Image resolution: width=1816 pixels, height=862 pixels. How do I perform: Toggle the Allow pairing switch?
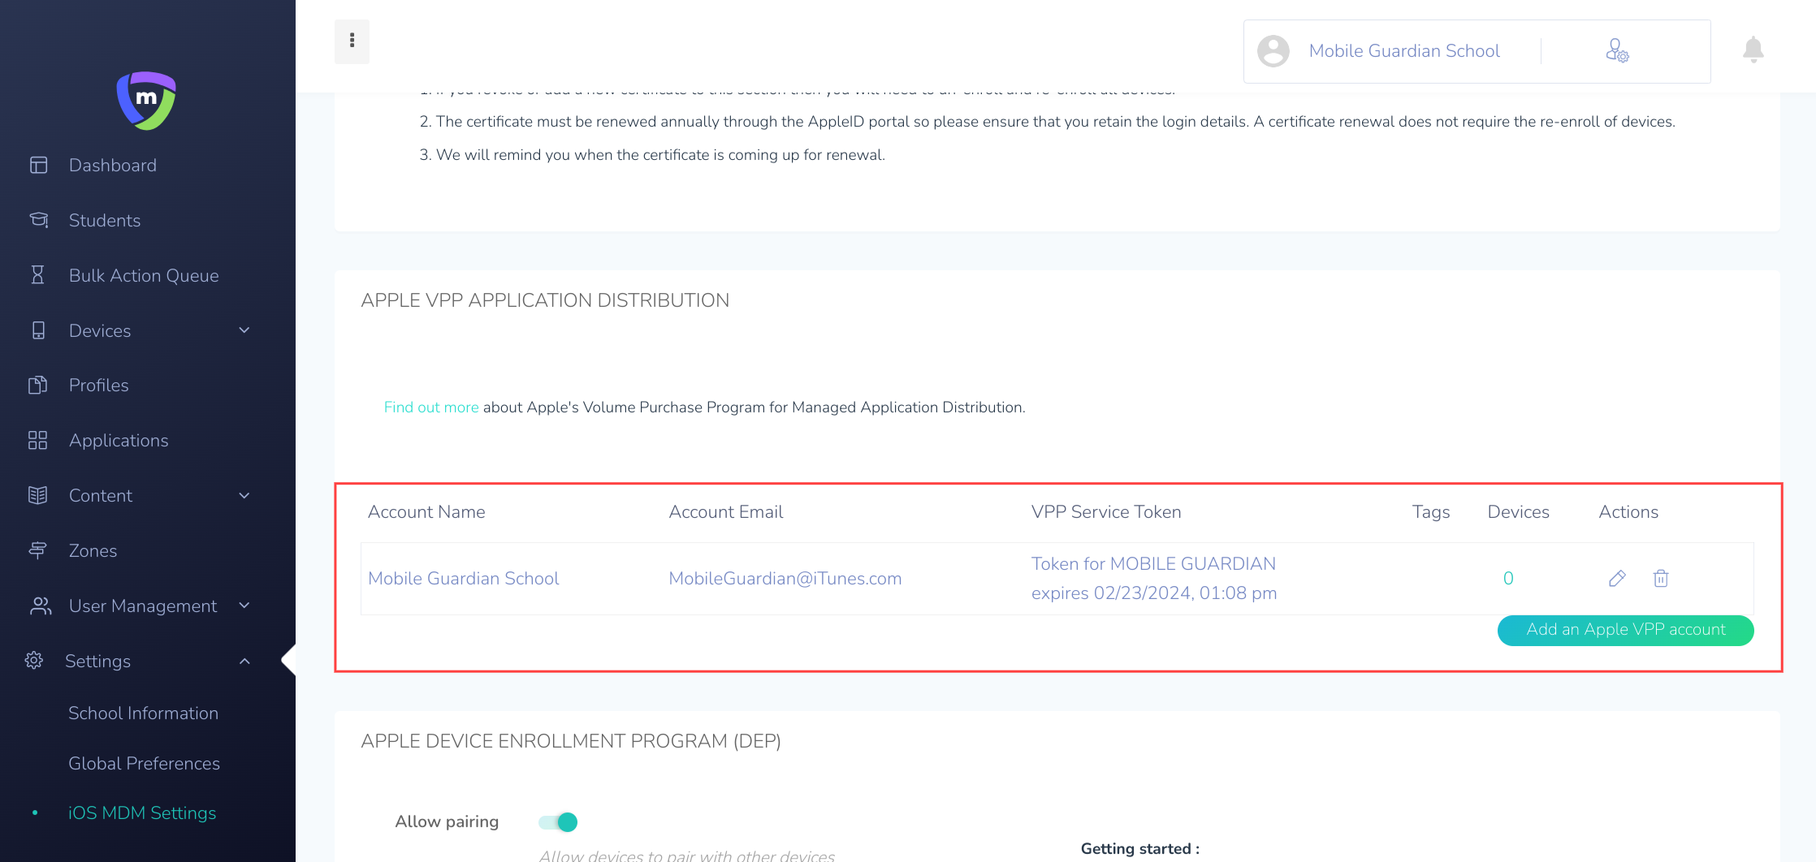tap(558, 822)
